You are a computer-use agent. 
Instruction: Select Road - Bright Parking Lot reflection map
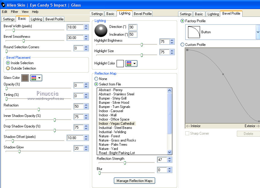tap(117, 153)
